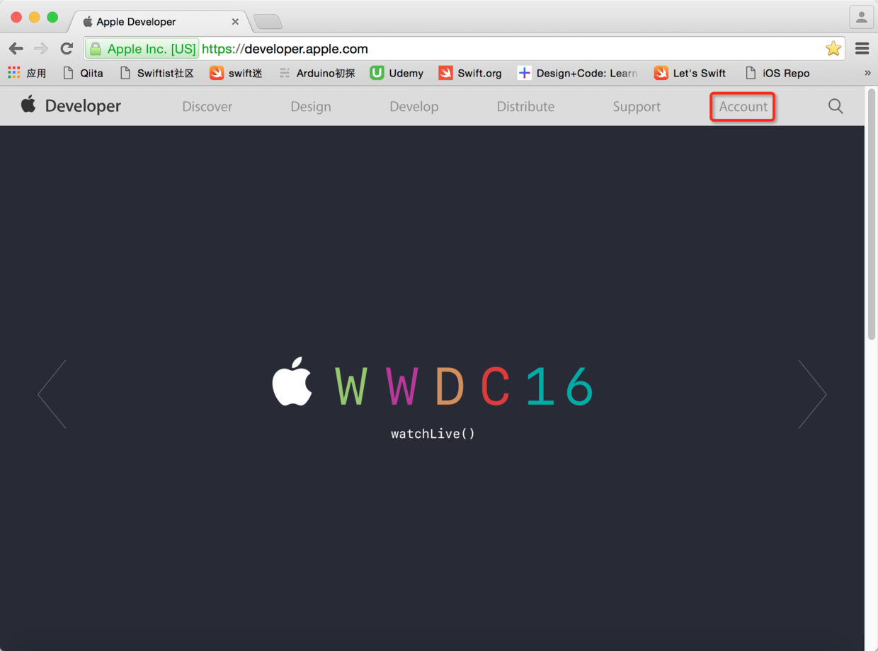The width and height of the screenshot is (878, 651).
Task: Open the Swift.org bookmark
Action: 470,73
